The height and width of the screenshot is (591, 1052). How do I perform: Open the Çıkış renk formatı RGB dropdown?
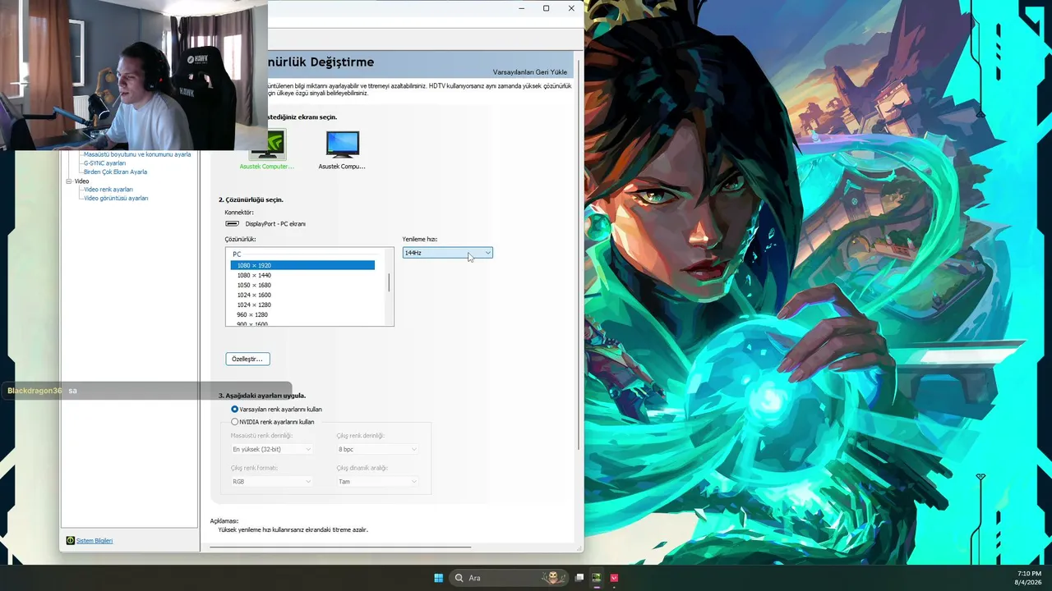[272, 481]
